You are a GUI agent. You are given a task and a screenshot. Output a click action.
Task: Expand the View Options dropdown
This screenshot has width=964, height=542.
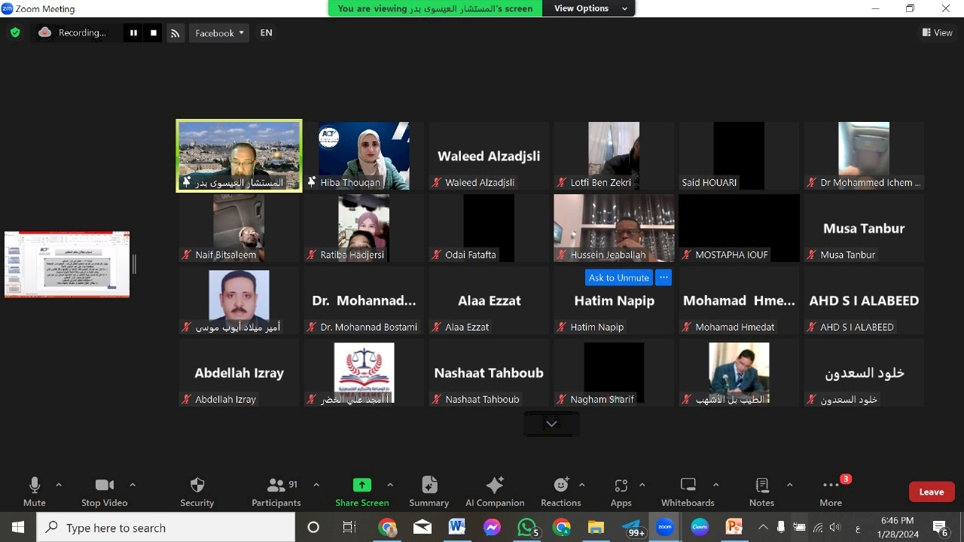[x=590, y=8]
